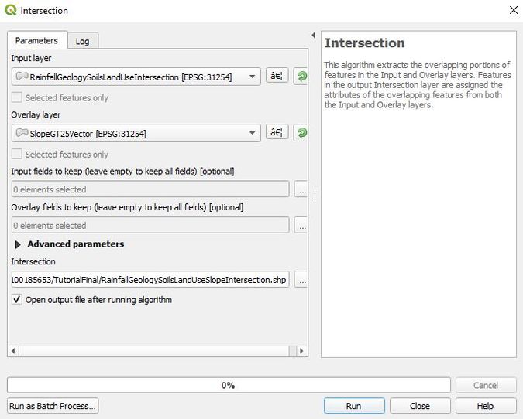The image size is (523, 419).
Task: Click iterate features icon beside Overlay layer
Action: pyautogui.click(x=301, y=132)
